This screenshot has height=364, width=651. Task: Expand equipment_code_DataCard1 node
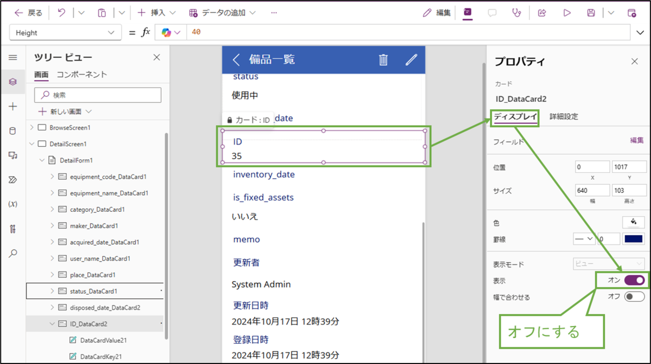pyautogui.click(x=53, y=177)
